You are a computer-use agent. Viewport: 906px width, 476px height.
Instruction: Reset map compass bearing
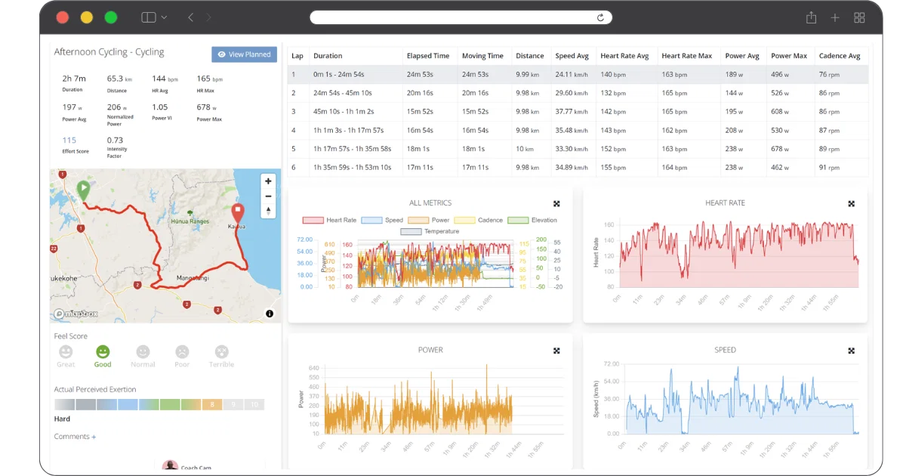pos(268,210)
